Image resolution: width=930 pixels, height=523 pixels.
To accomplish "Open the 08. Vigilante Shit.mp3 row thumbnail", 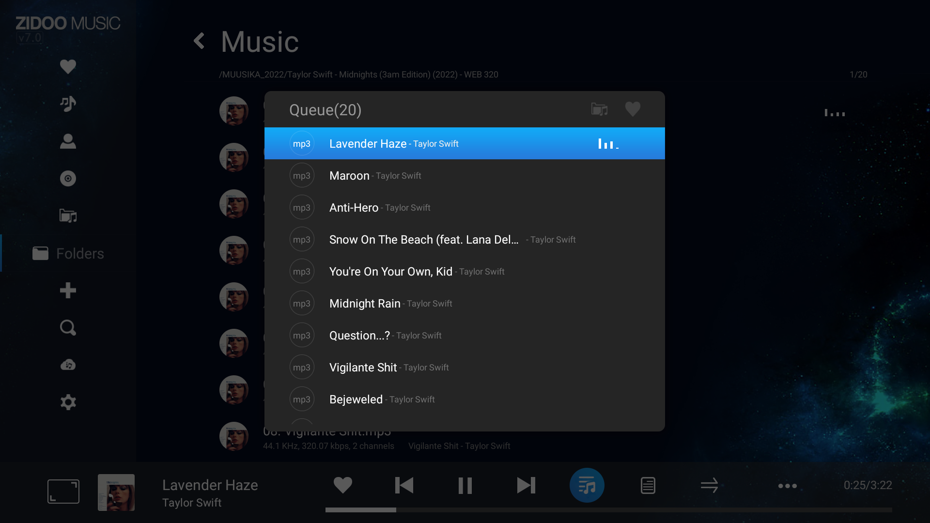I will point(234,436).
